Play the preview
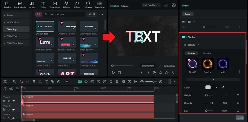The image size is (248, 122). pos(113,73)
